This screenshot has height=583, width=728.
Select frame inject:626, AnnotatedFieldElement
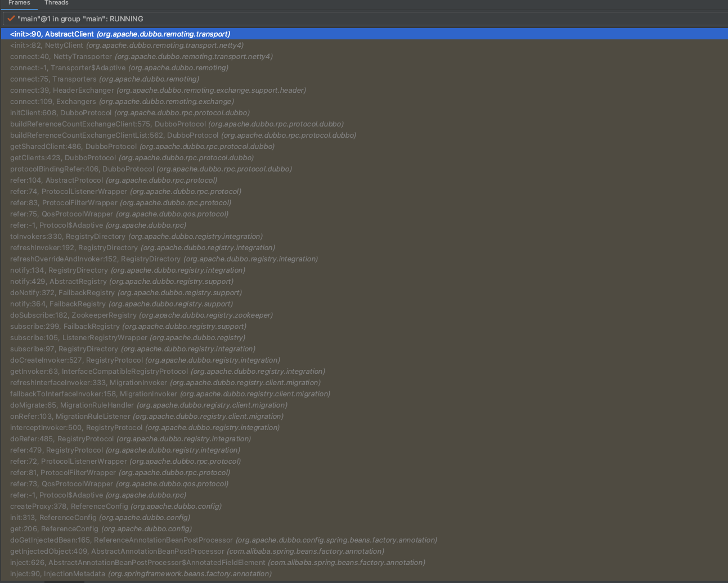[364, 562]
